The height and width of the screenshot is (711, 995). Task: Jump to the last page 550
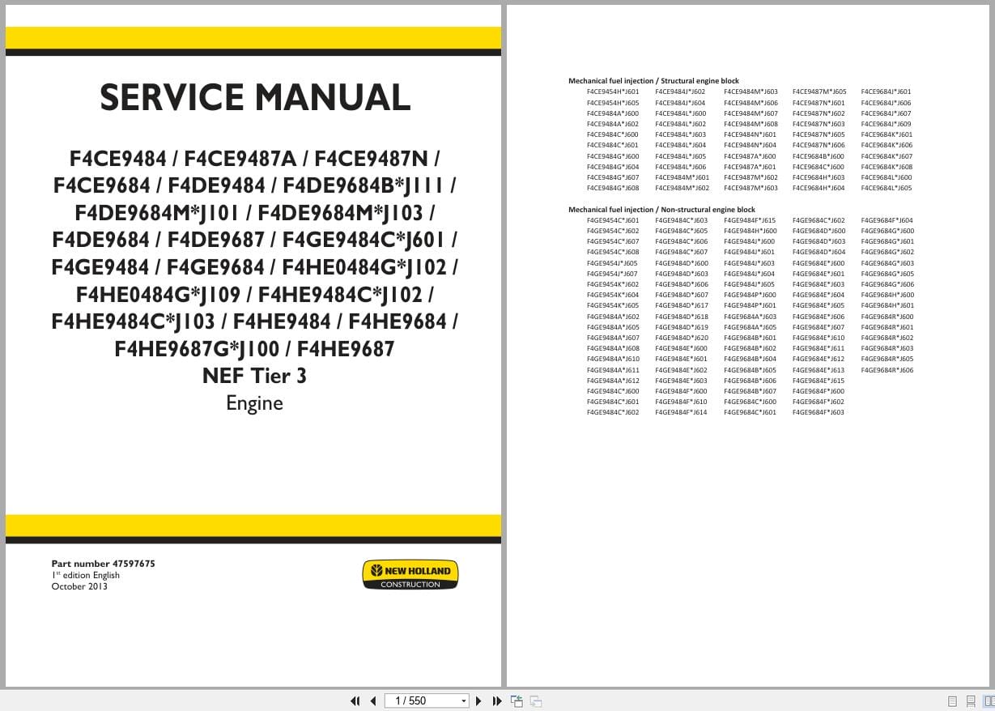click(496, 700)
